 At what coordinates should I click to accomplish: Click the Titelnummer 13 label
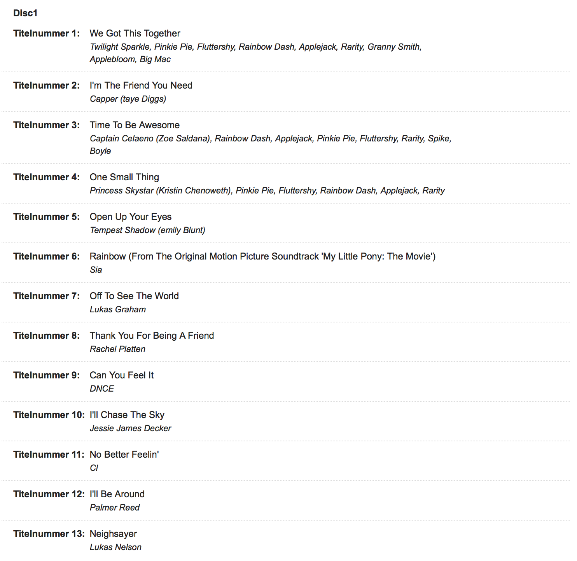49,534
